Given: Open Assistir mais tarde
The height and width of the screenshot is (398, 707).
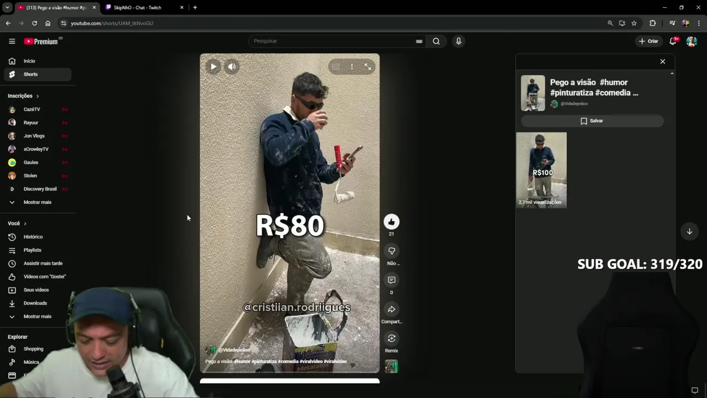Looking at the screenshot, I should [x=38, y=263].
